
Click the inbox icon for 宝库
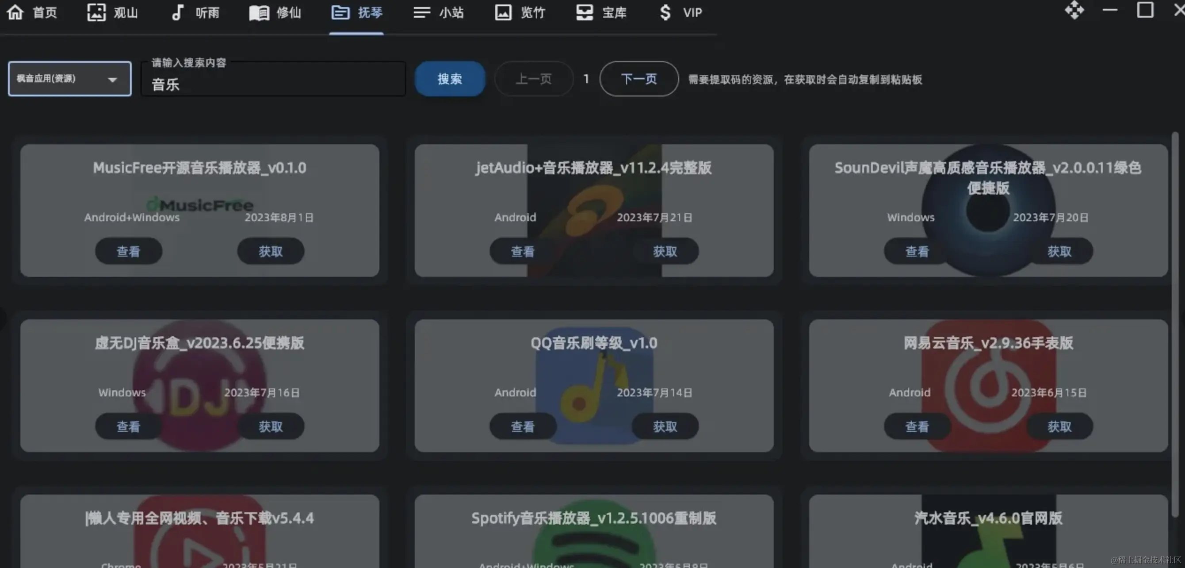(x=584, y=12)
